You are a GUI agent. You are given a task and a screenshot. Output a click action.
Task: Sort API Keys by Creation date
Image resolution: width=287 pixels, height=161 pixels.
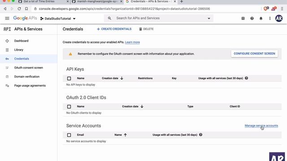point(113,78)
